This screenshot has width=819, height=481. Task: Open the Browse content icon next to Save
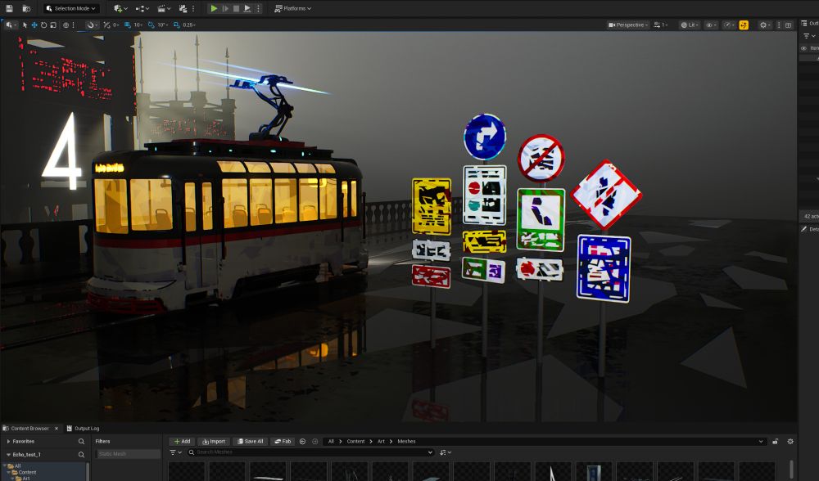[x=26, y=8]
